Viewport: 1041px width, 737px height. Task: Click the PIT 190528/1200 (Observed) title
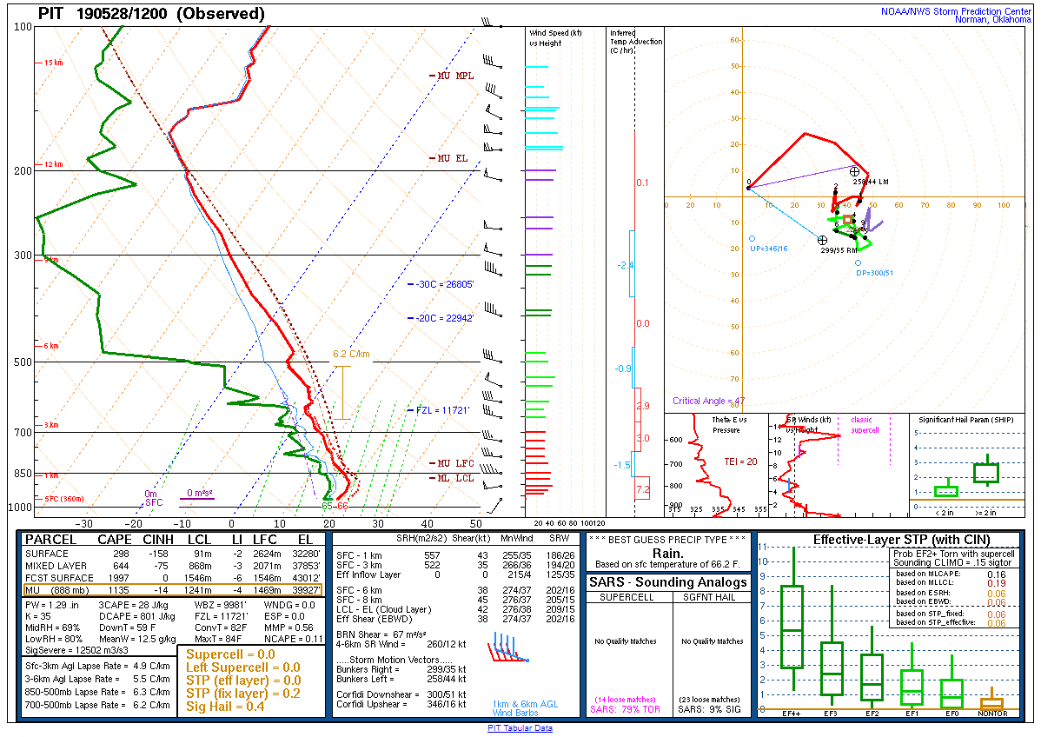(150, 14)
